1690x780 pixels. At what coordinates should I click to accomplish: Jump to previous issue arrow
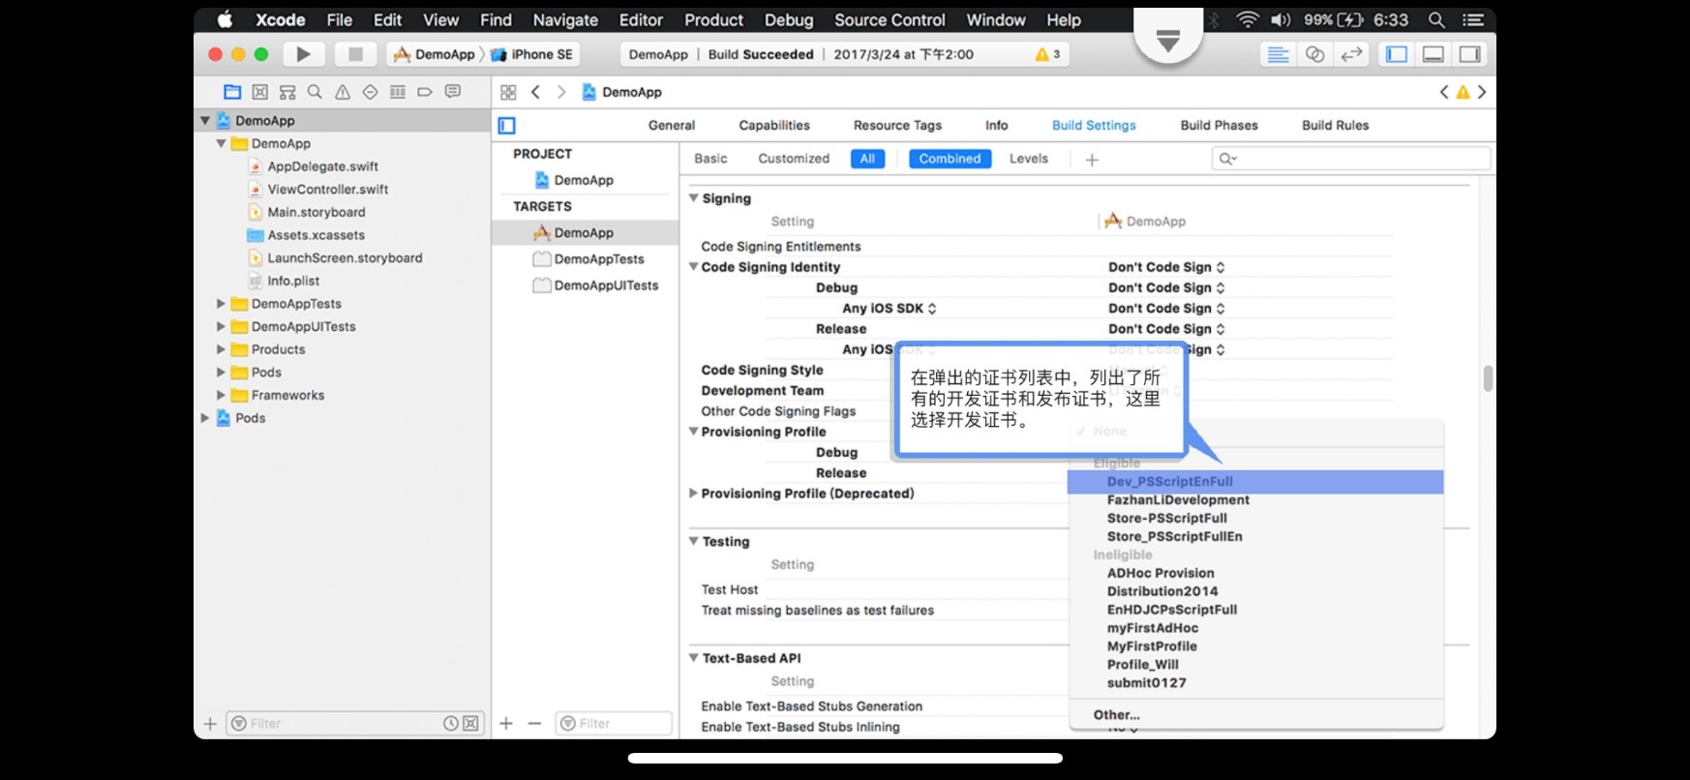pos(1443,92)
